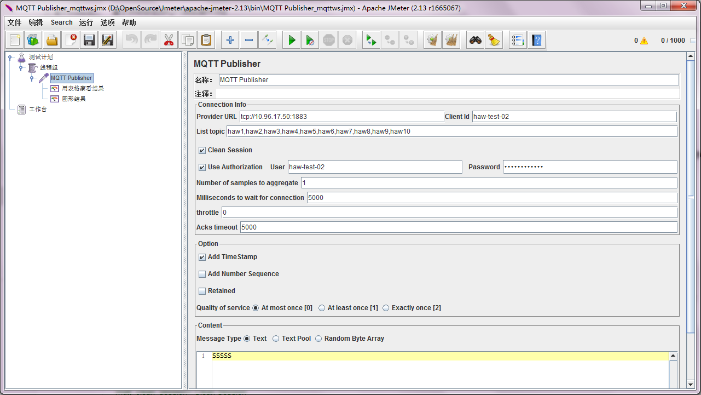Select 测试计划 root node
Image resolution: width=701 pixels, height=395 pixels.
point(41,57)
